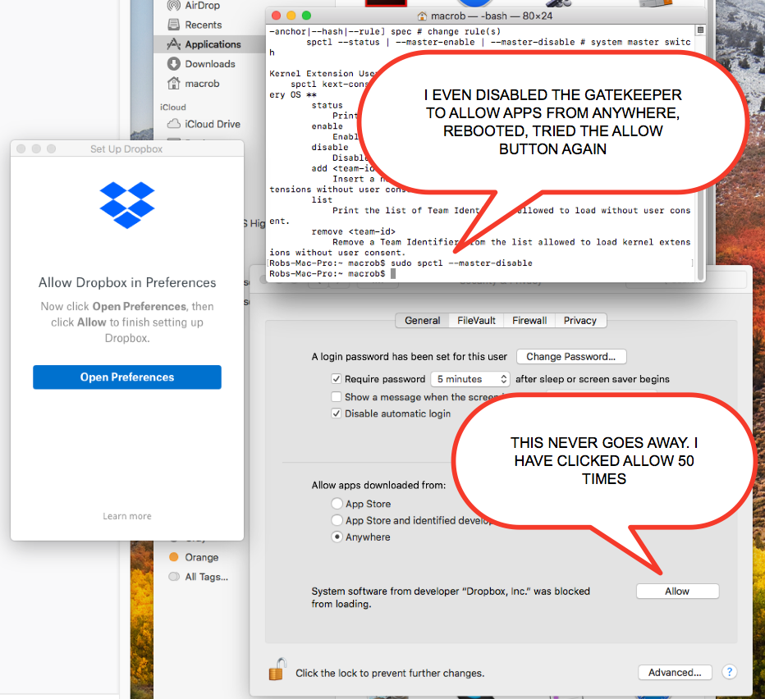
Task: Select Applications in Finder sidebar
Action: click(212, 44)
